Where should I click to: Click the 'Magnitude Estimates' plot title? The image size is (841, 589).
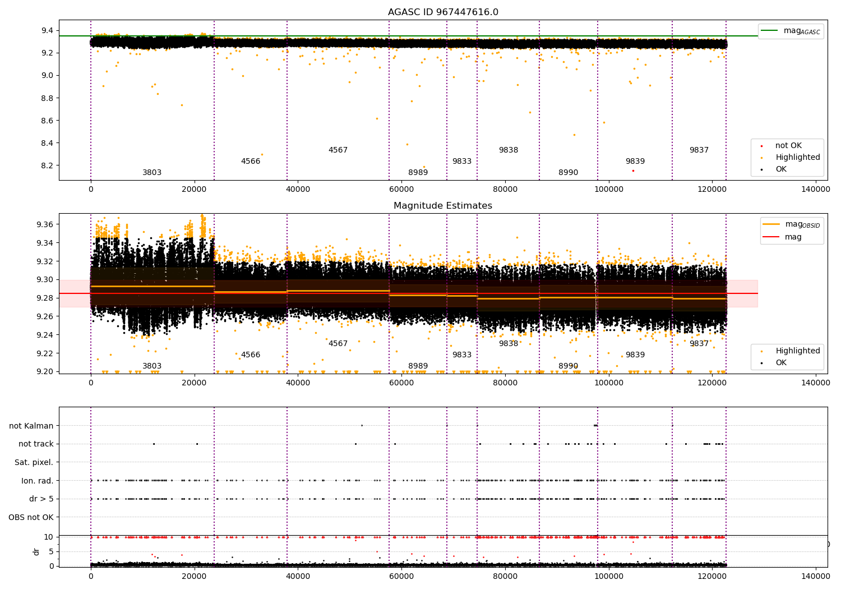click(x=443, y=206)
